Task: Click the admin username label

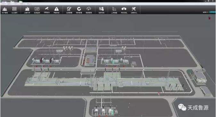Action: tap(205, 12)
